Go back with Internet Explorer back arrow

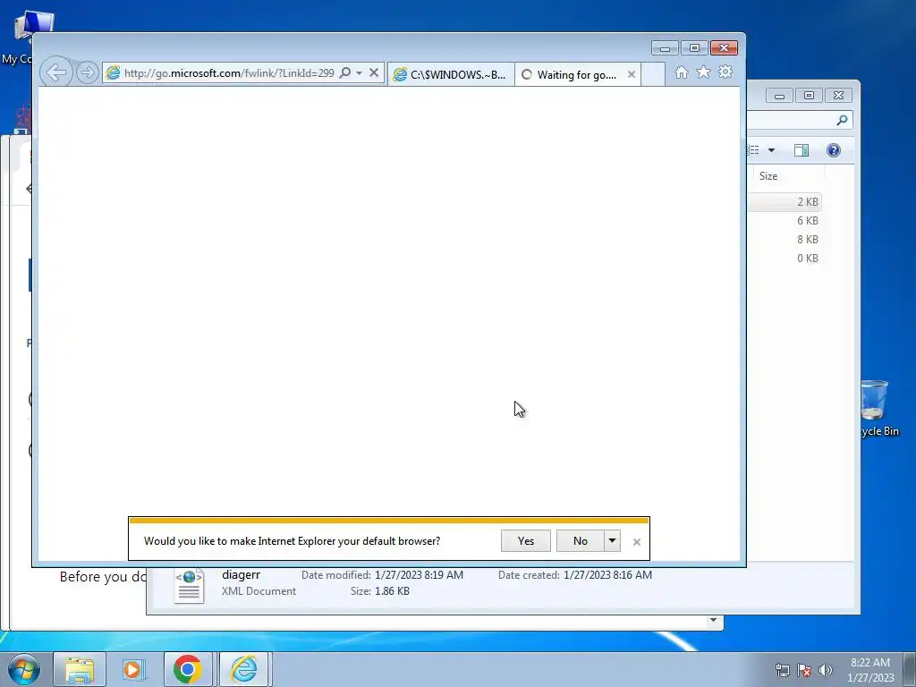(x=56, y=73)
